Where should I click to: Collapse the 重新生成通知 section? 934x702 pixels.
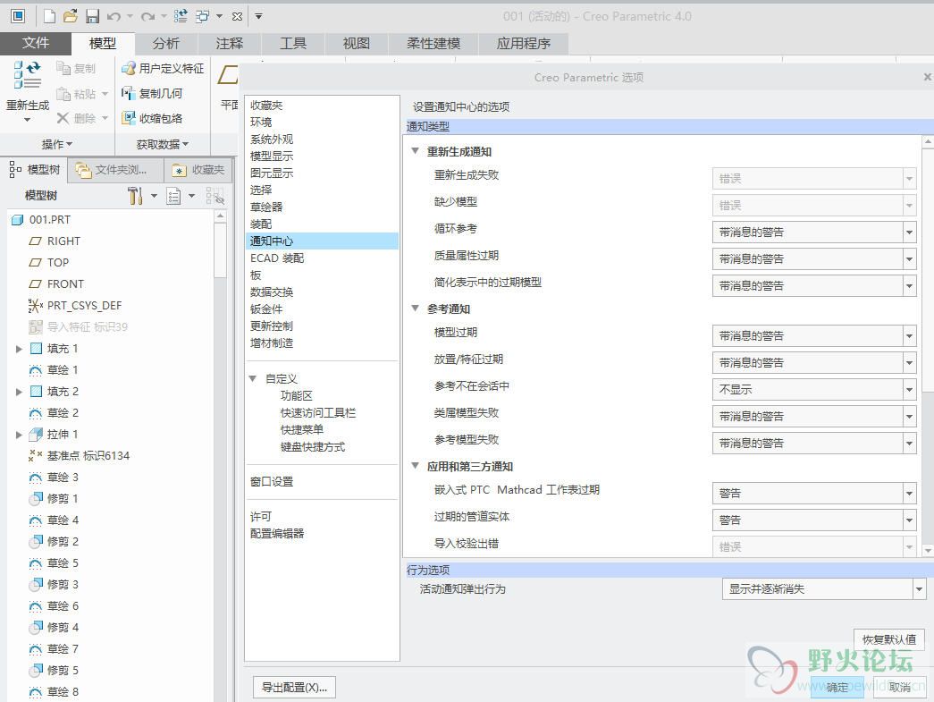coord(416,151)
